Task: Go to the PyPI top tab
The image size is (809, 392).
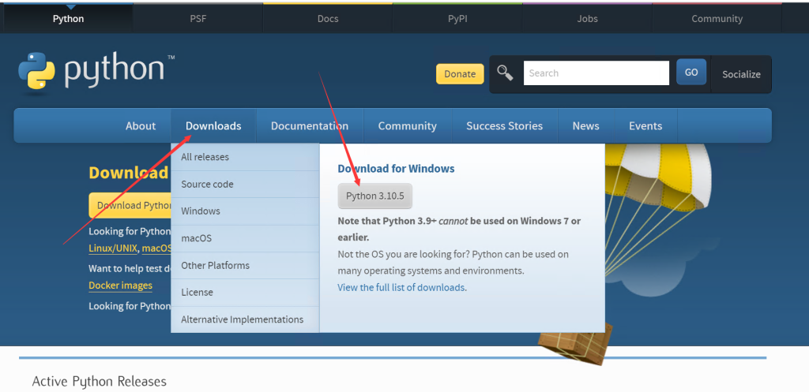Action: tap(457, 19)
